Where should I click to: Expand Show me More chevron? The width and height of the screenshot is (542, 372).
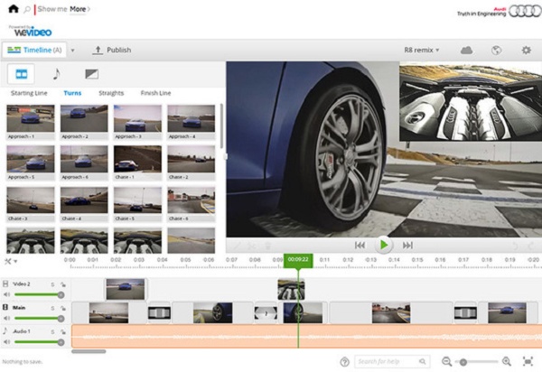click(89, 9)
